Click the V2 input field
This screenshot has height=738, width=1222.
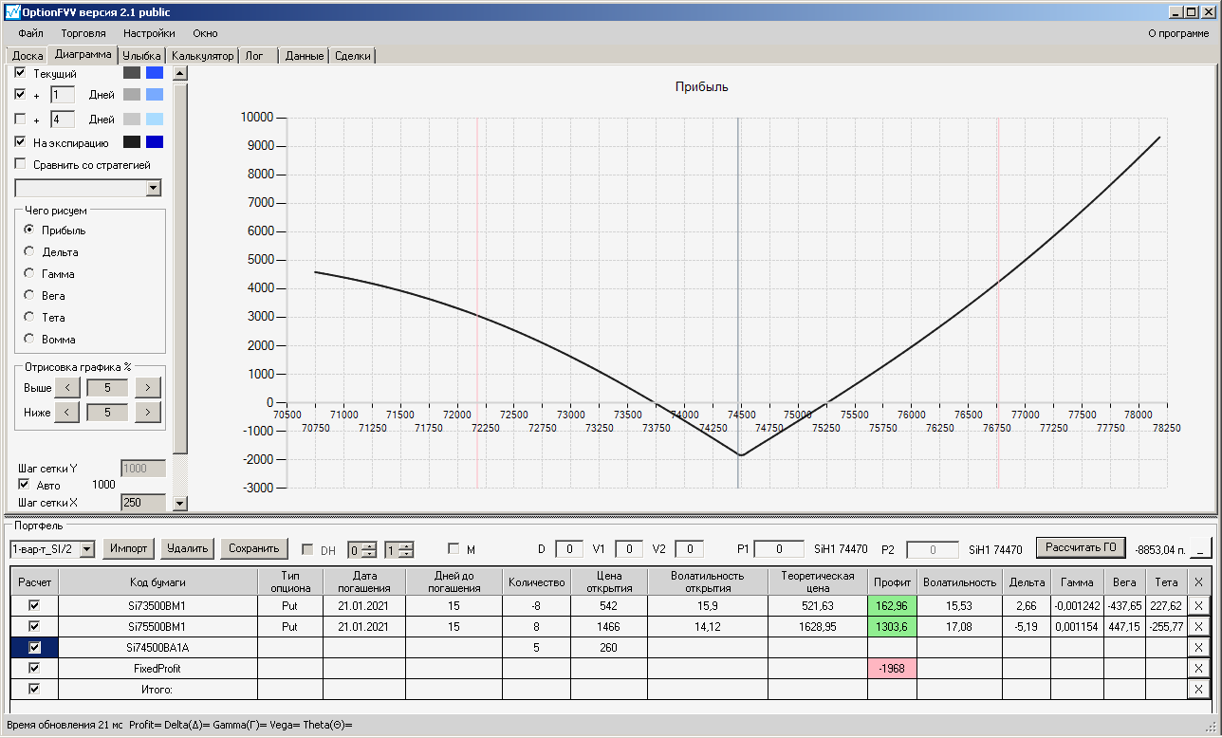(x=689, y=549)
